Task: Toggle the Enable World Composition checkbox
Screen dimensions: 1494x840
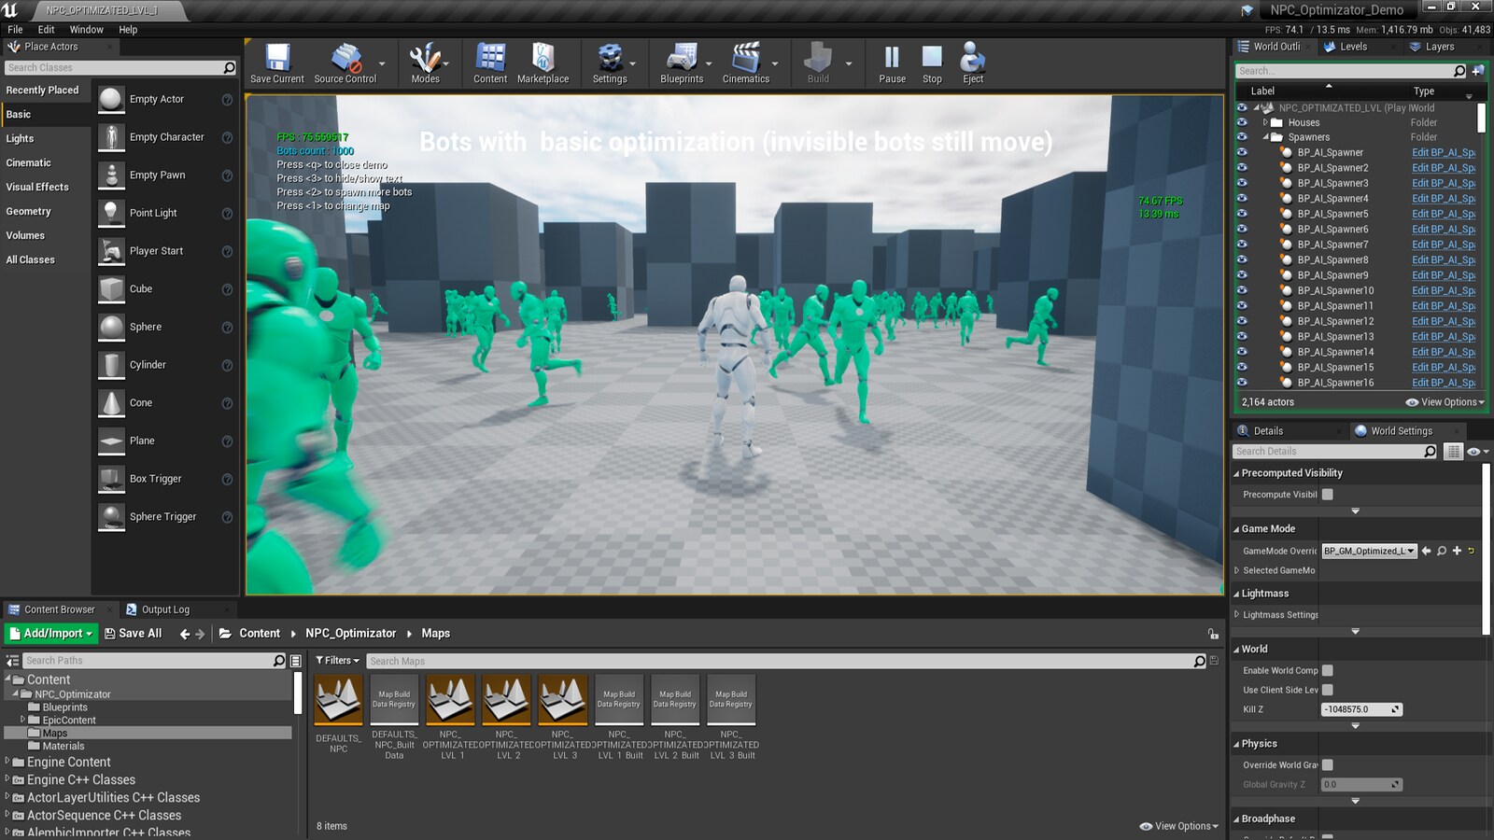Action: [x=1327, y=670]
